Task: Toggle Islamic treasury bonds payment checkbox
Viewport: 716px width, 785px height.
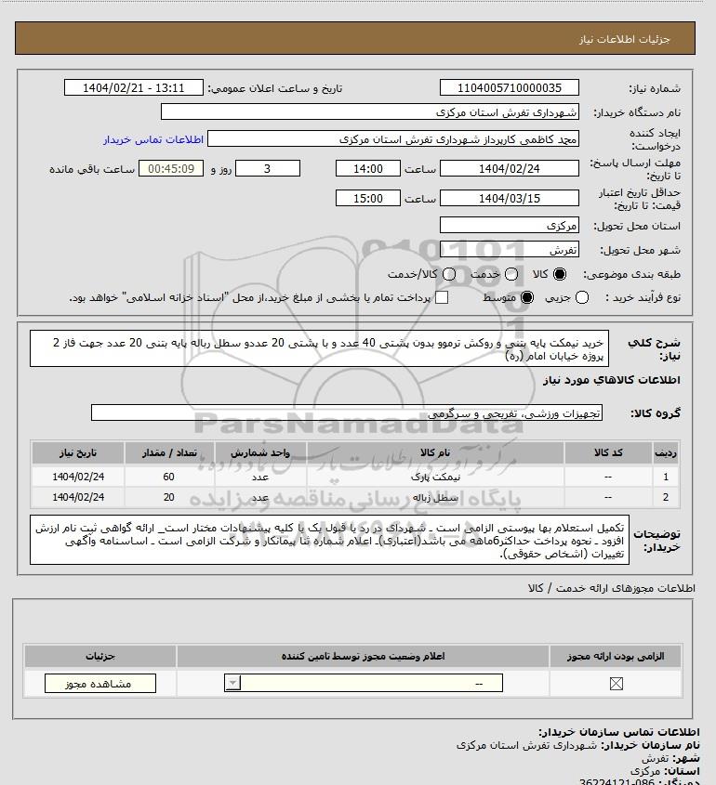Action: click(442, 297)
